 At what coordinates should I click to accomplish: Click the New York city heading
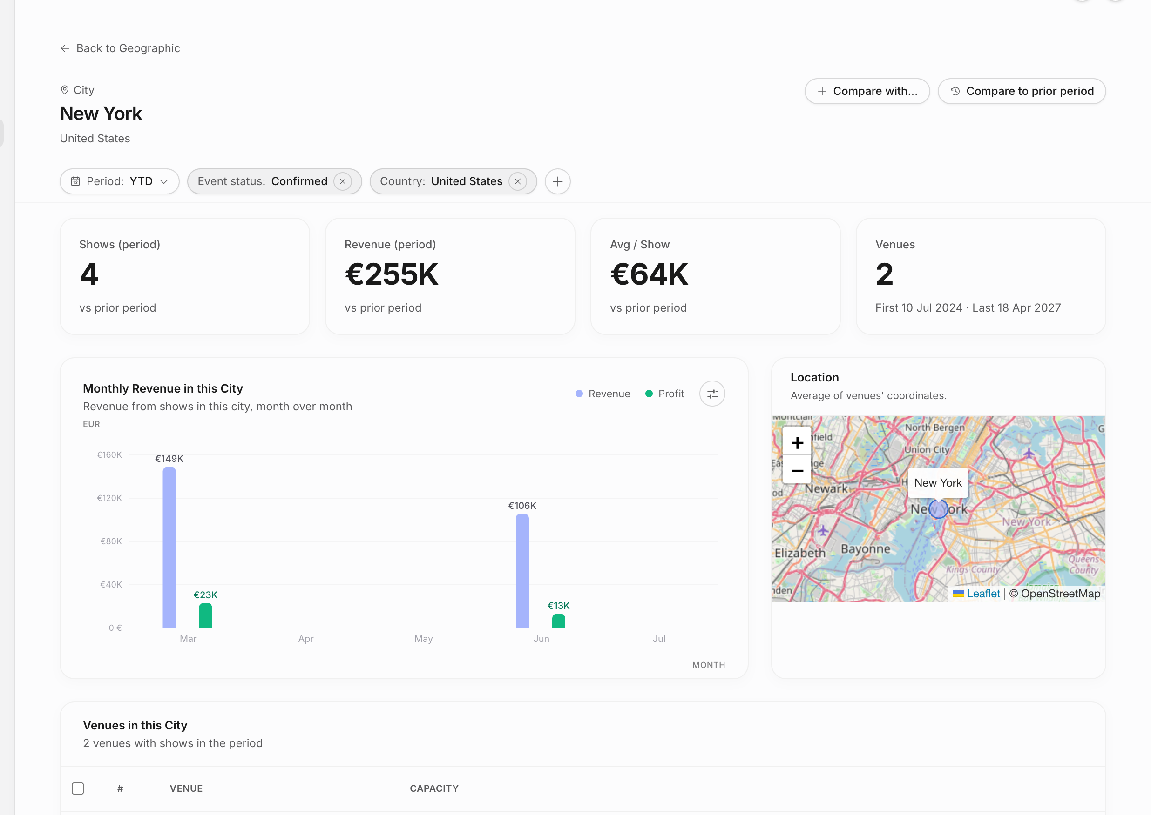[101, 114]
